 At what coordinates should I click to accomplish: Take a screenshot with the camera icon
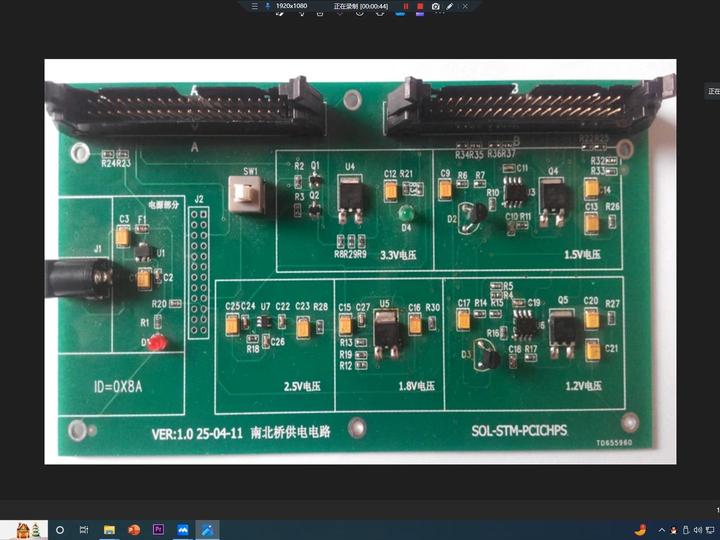click(435, 6)
